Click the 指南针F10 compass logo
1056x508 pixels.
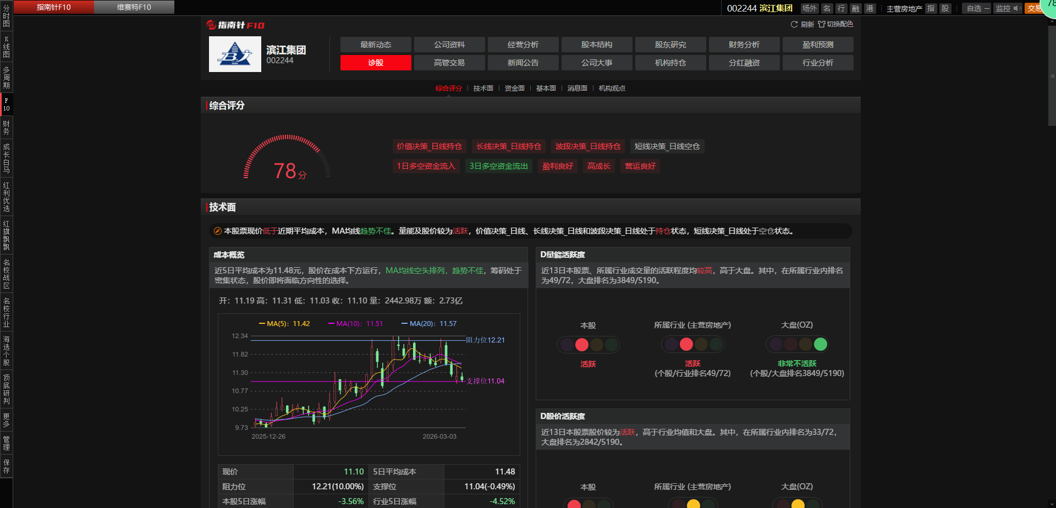tap(235, 25)
